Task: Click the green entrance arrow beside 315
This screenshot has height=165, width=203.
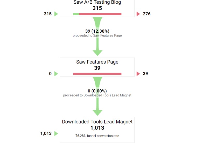Action: pos(56,14)
